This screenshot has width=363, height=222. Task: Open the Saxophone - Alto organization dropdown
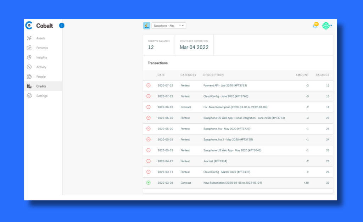(x=169, y=26)
